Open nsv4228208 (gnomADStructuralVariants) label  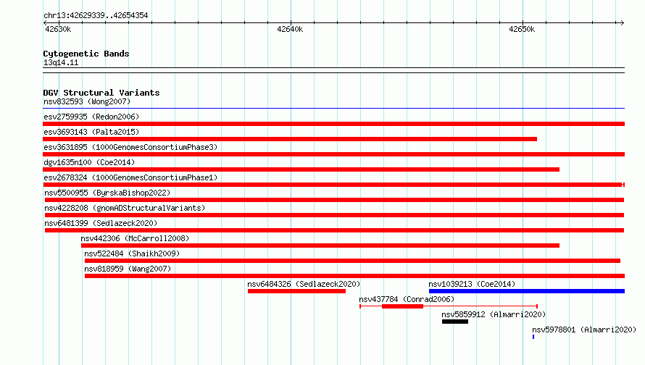coord(125,208)
